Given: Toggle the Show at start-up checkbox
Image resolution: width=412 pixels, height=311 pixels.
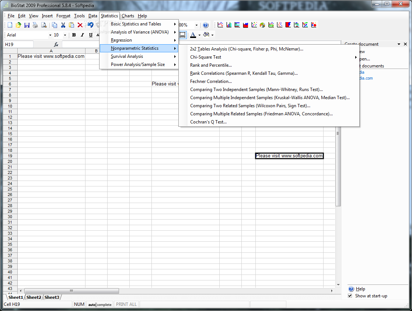Looking at the screenshot, I should tap(350, 296).
